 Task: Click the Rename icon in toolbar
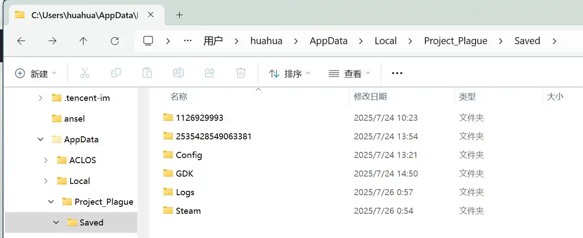tap(178, 73)
